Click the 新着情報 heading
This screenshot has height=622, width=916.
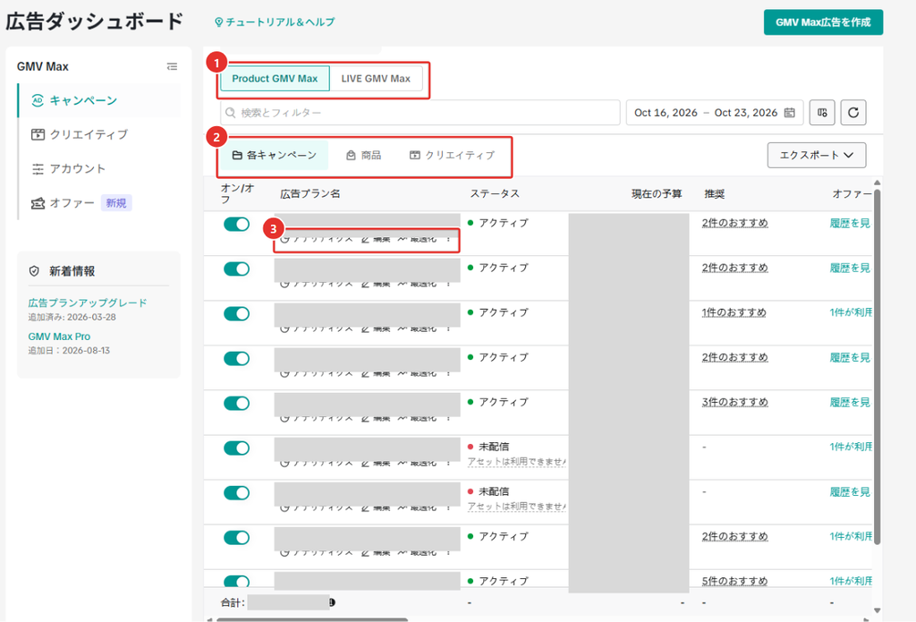(72, 271)
